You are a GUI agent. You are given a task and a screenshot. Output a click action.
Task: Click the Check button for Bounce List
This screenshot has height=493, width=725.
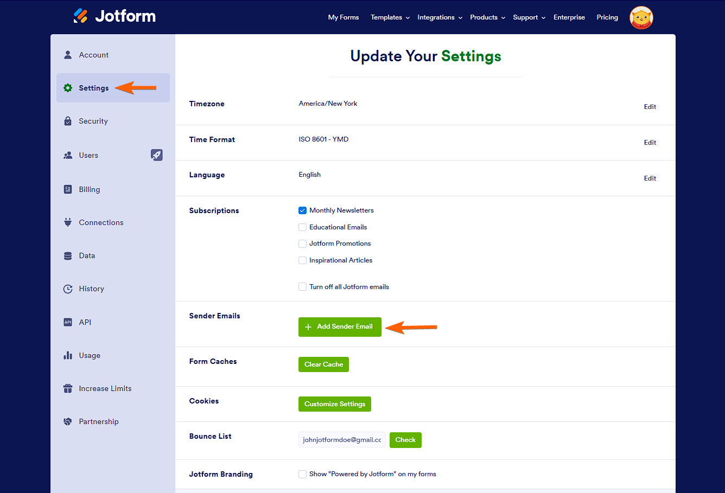coord(405,440)
